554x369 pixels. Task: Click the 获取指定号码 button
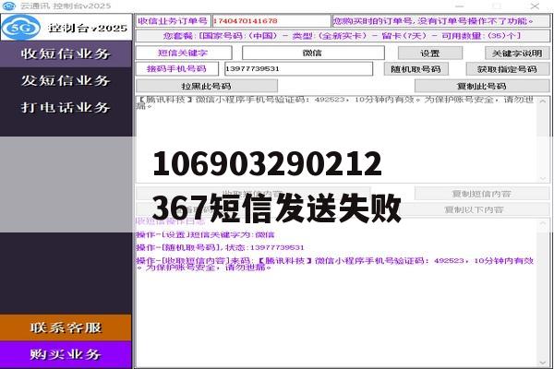tap(507, 69)
